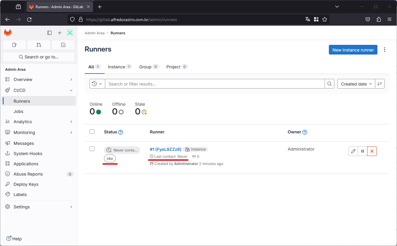Switch to the Group runners tab
397x246 pixels.
149,67
